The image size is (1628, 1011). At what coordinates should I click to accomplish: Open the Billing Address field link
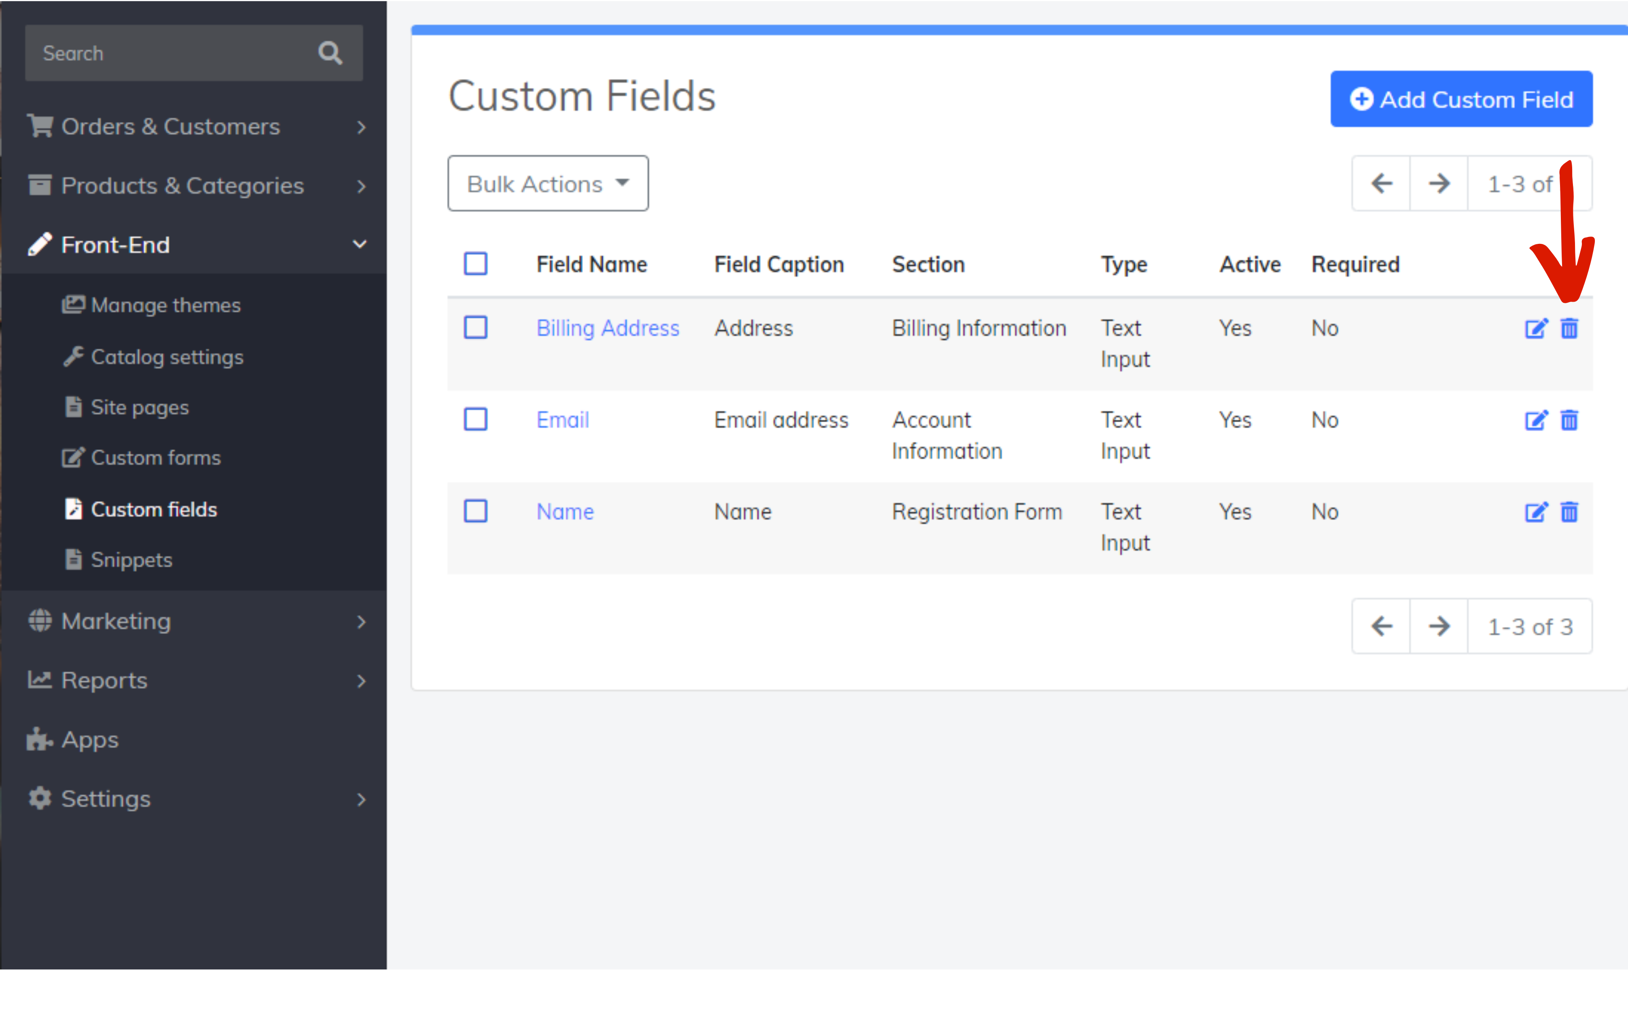coord(607,328)
